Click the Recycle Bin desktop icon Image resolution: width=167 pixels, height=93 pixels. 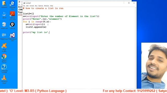pyautogui.click(x=4, y=25)
